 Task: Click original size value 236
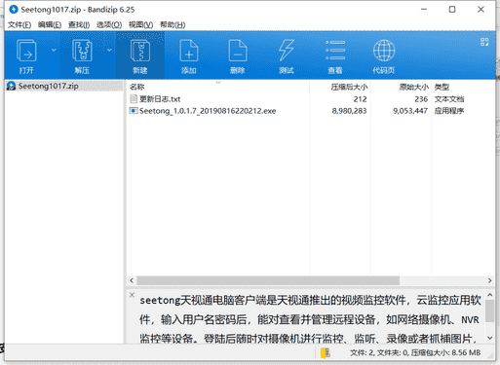pos(421,99)
